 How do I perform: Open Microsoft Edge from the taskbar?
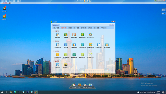15,92
